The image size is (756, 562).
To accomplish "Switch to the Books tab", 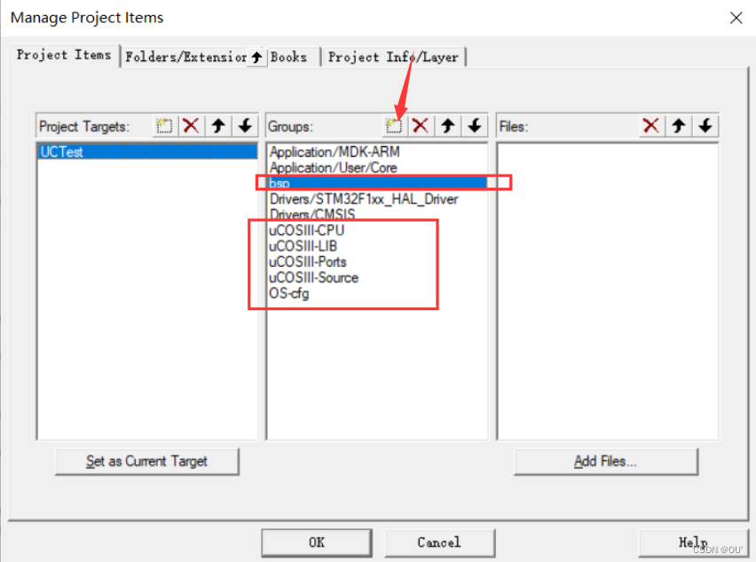I will (x=289, y=56).
